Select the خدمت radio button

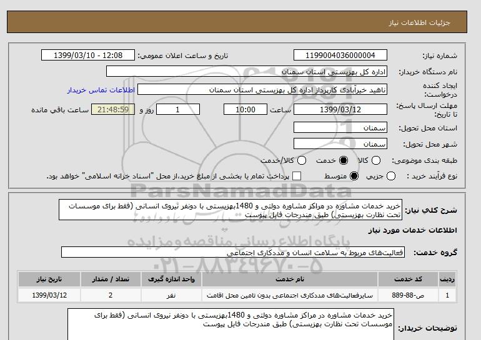click(344, 160)
